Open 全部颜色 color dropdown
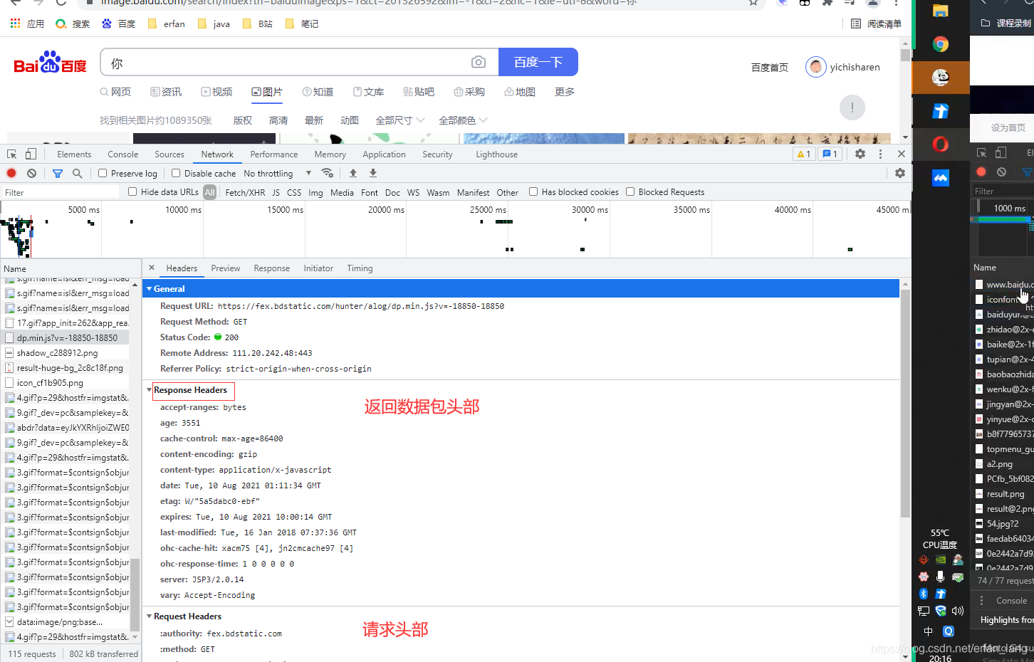This screenshot has height=662, width=1034. [x=464, y=120]
